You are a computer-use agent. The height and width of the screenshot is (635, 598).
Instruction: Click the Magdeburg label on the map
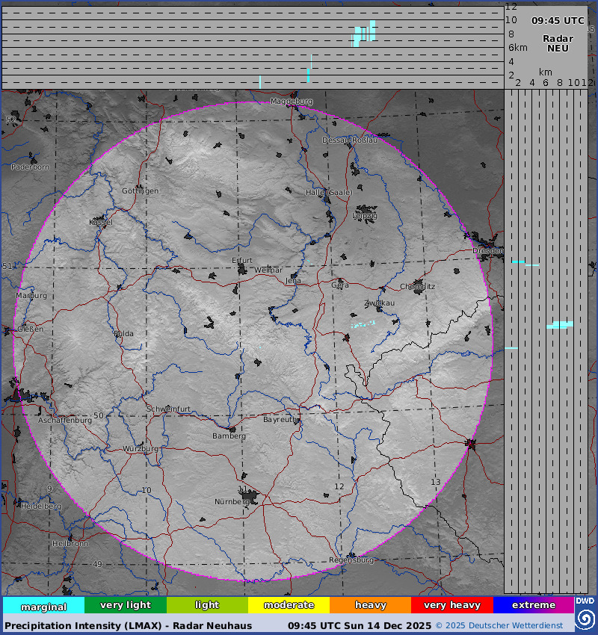point(292,101)
